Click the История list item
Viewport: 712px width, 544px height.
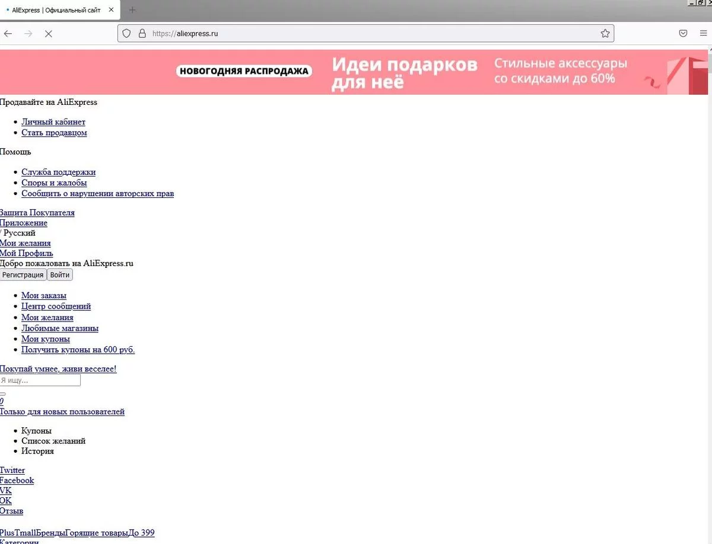(37, 451)
